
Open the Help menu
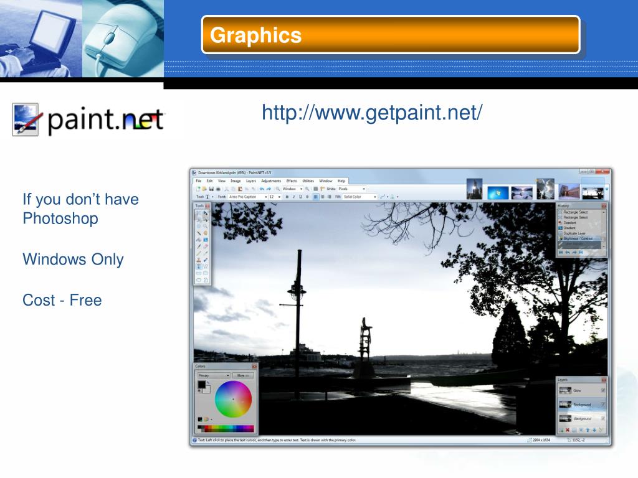click(x=341, y=181)
